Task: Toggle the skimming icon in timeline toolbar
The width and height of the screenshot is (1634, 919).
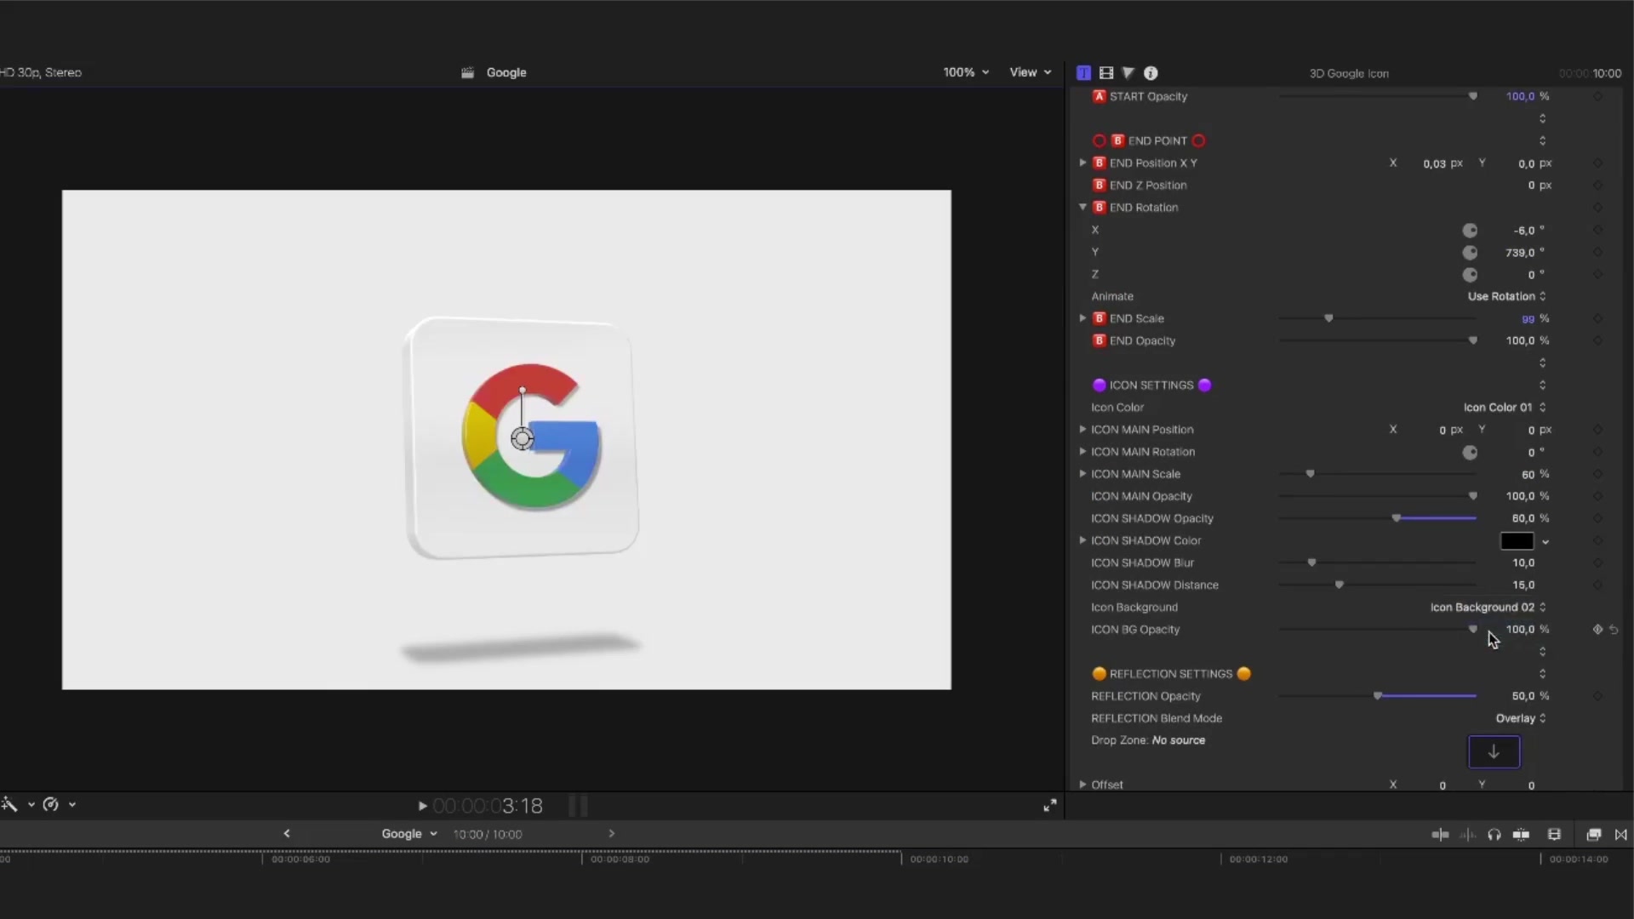Action: [1440, 835]
